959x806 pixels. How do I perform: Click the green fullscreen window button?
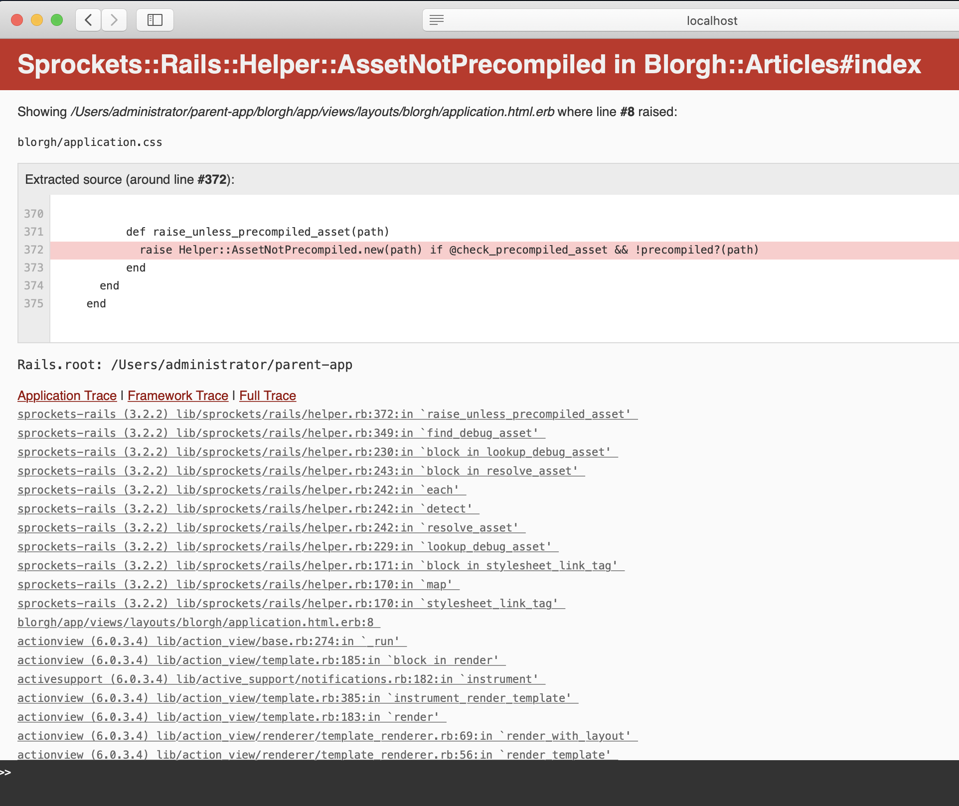pyautogui.click(x=57, y=20)
